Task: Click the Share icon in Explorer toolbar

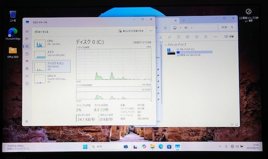Action: point(197,37)
